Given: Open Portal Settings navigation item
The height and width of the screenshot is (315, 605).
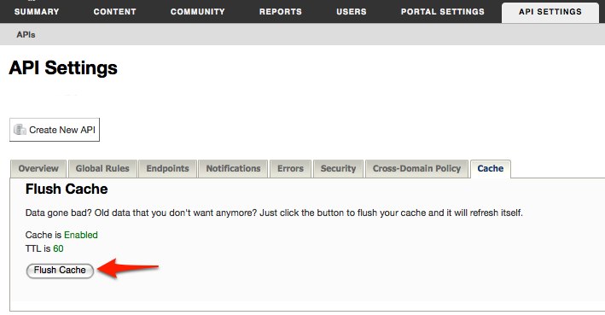Looking at the screenshot, I should click(443, 12).
